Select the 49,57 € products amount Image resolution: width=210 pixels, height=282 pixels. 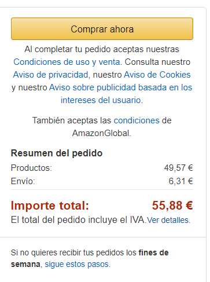pyautogui.click(x=178, y=168)
